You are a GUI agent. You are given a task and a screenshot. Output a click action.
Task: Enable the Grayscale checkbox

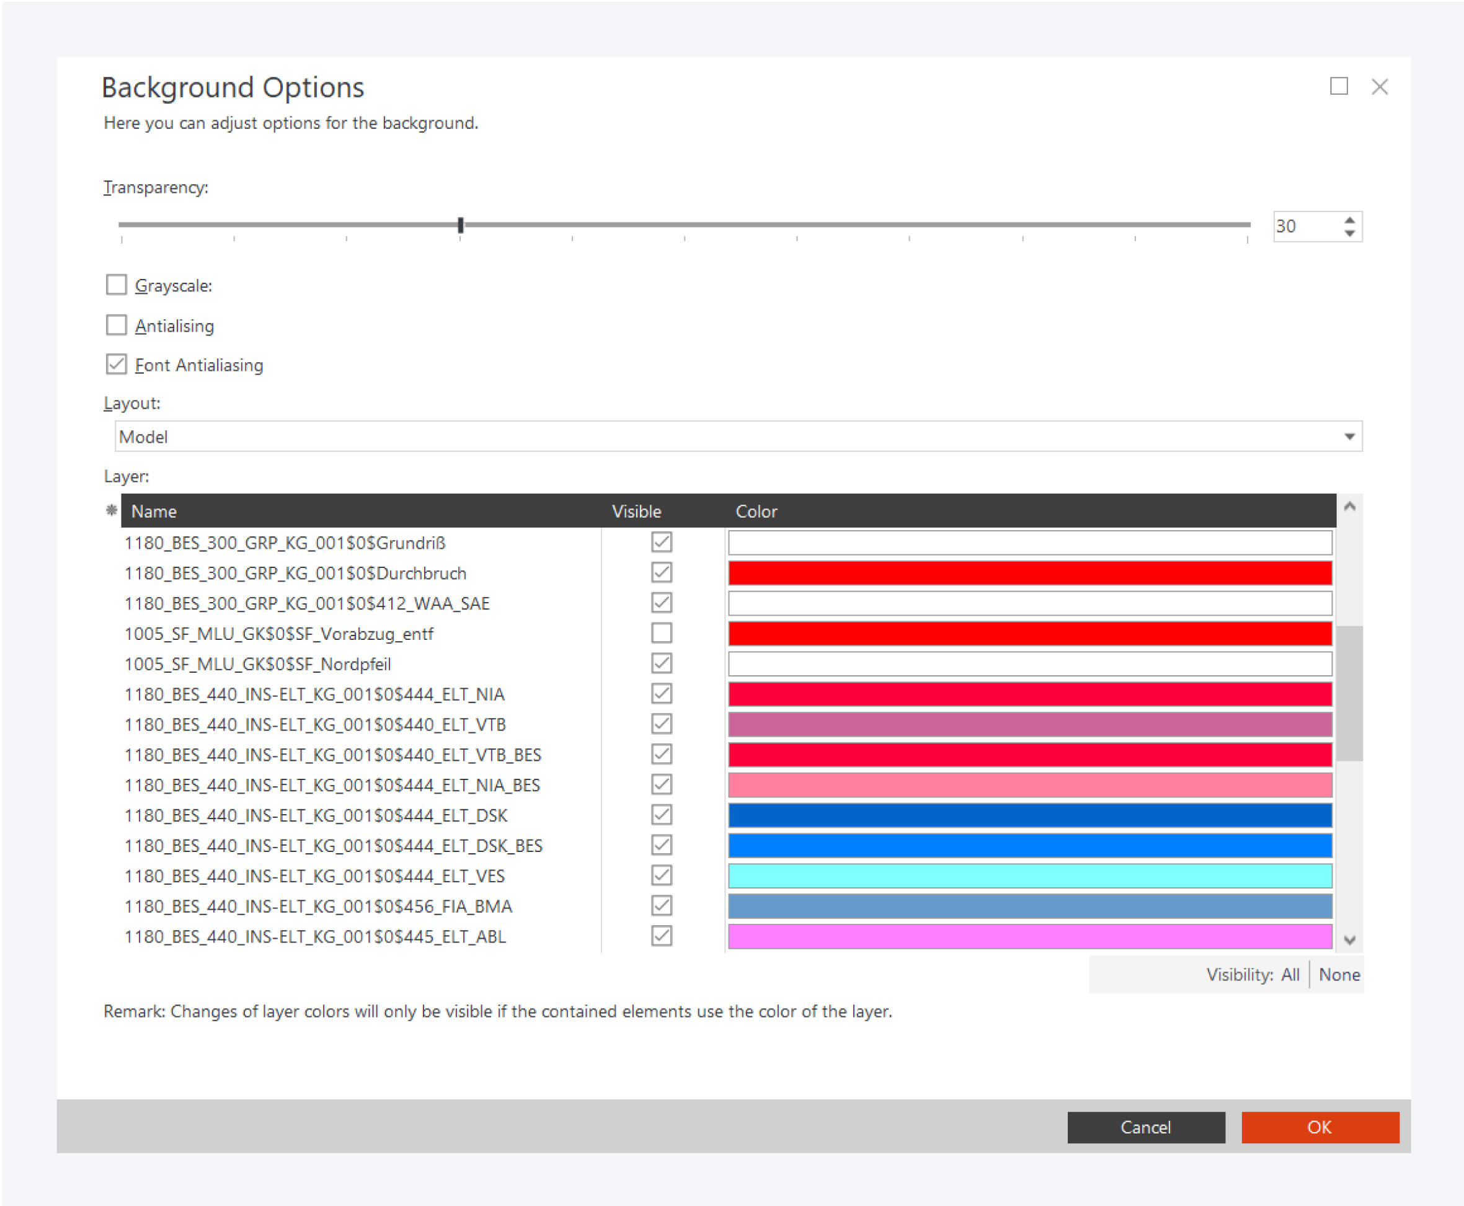tap(116, 285)
